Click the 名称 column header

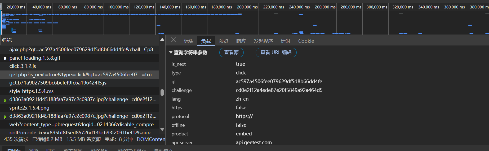[x=7, y=40]
